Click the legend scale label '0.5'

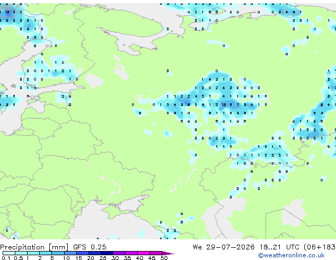coord(18,258)
